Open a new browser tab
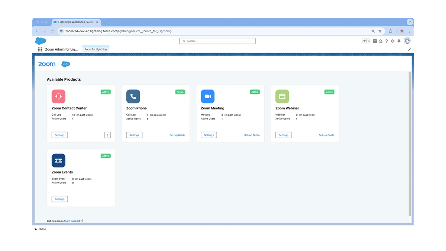Viewport: 446px width, 251px height. tap(105, 22)
